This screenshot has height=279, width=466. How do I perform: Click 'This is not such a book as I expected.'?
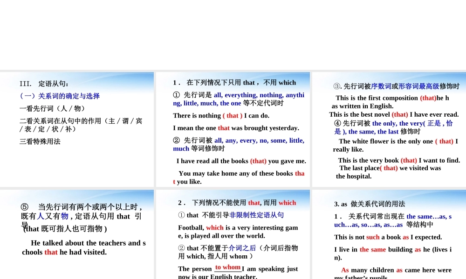(x=388, y=237)
